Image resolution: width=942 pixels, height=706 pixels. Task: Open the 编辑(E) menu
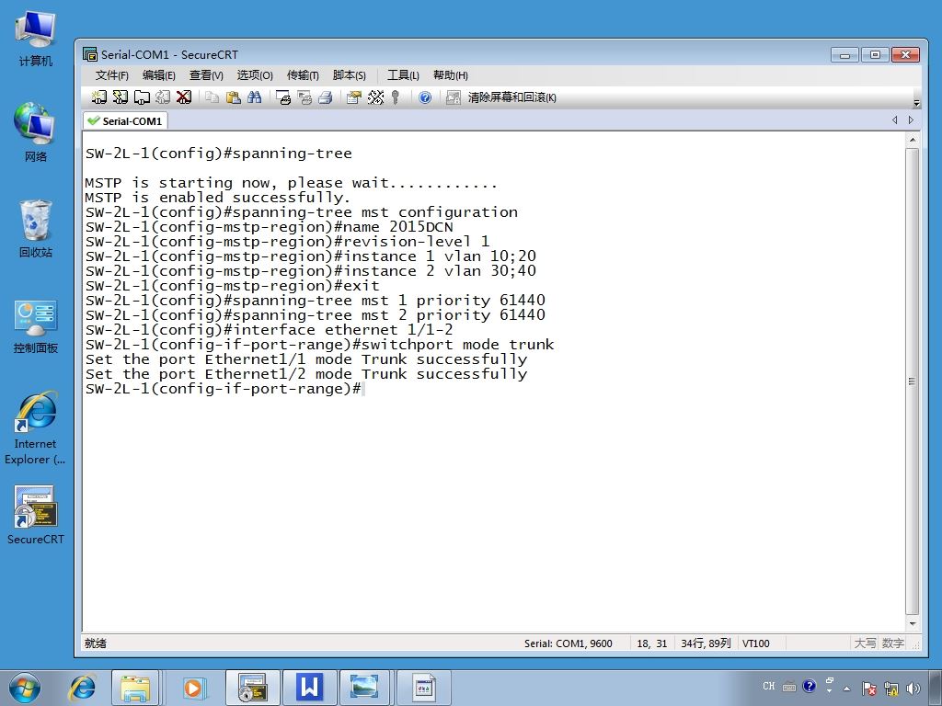click(x=158, y=75)
